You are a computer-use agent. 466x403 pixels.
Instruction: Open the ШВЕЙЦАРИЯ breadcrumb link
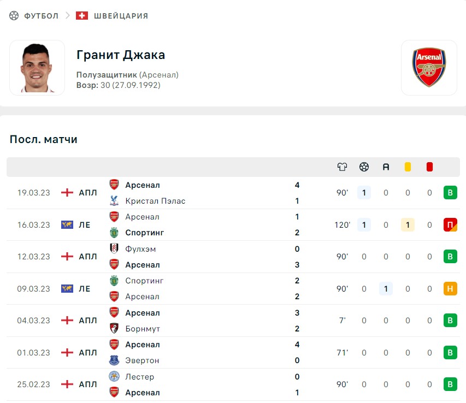pyautogui.click(x=121, y=16)
